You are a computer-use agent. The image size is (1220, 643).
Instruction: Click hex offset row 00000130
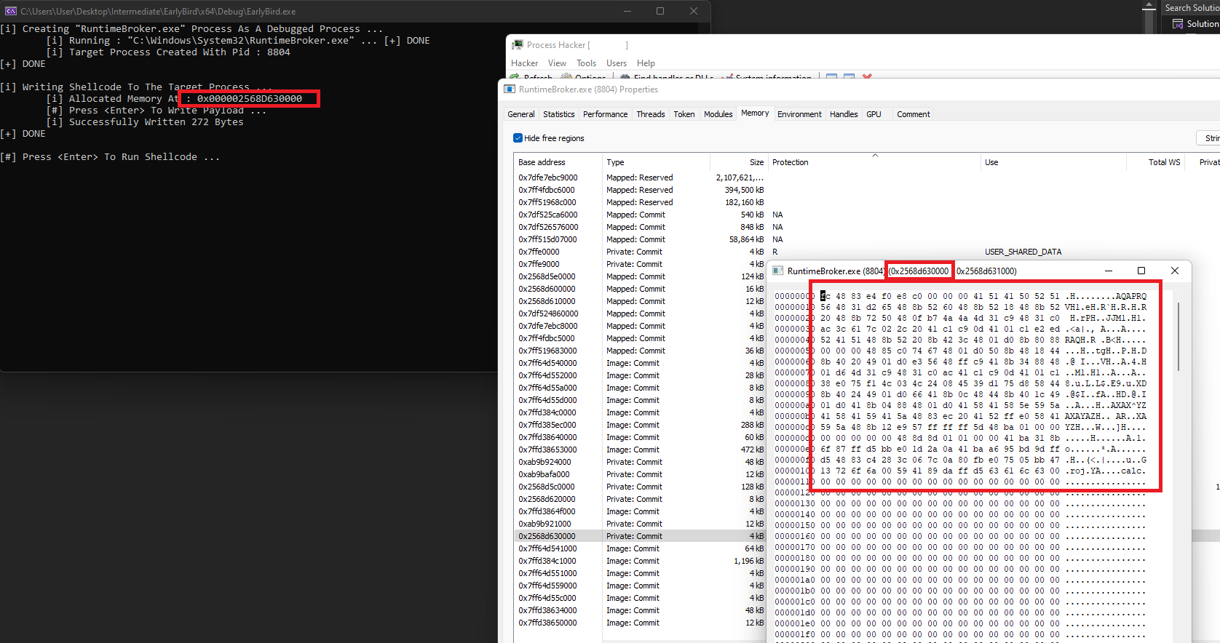[x=960, y=503]
